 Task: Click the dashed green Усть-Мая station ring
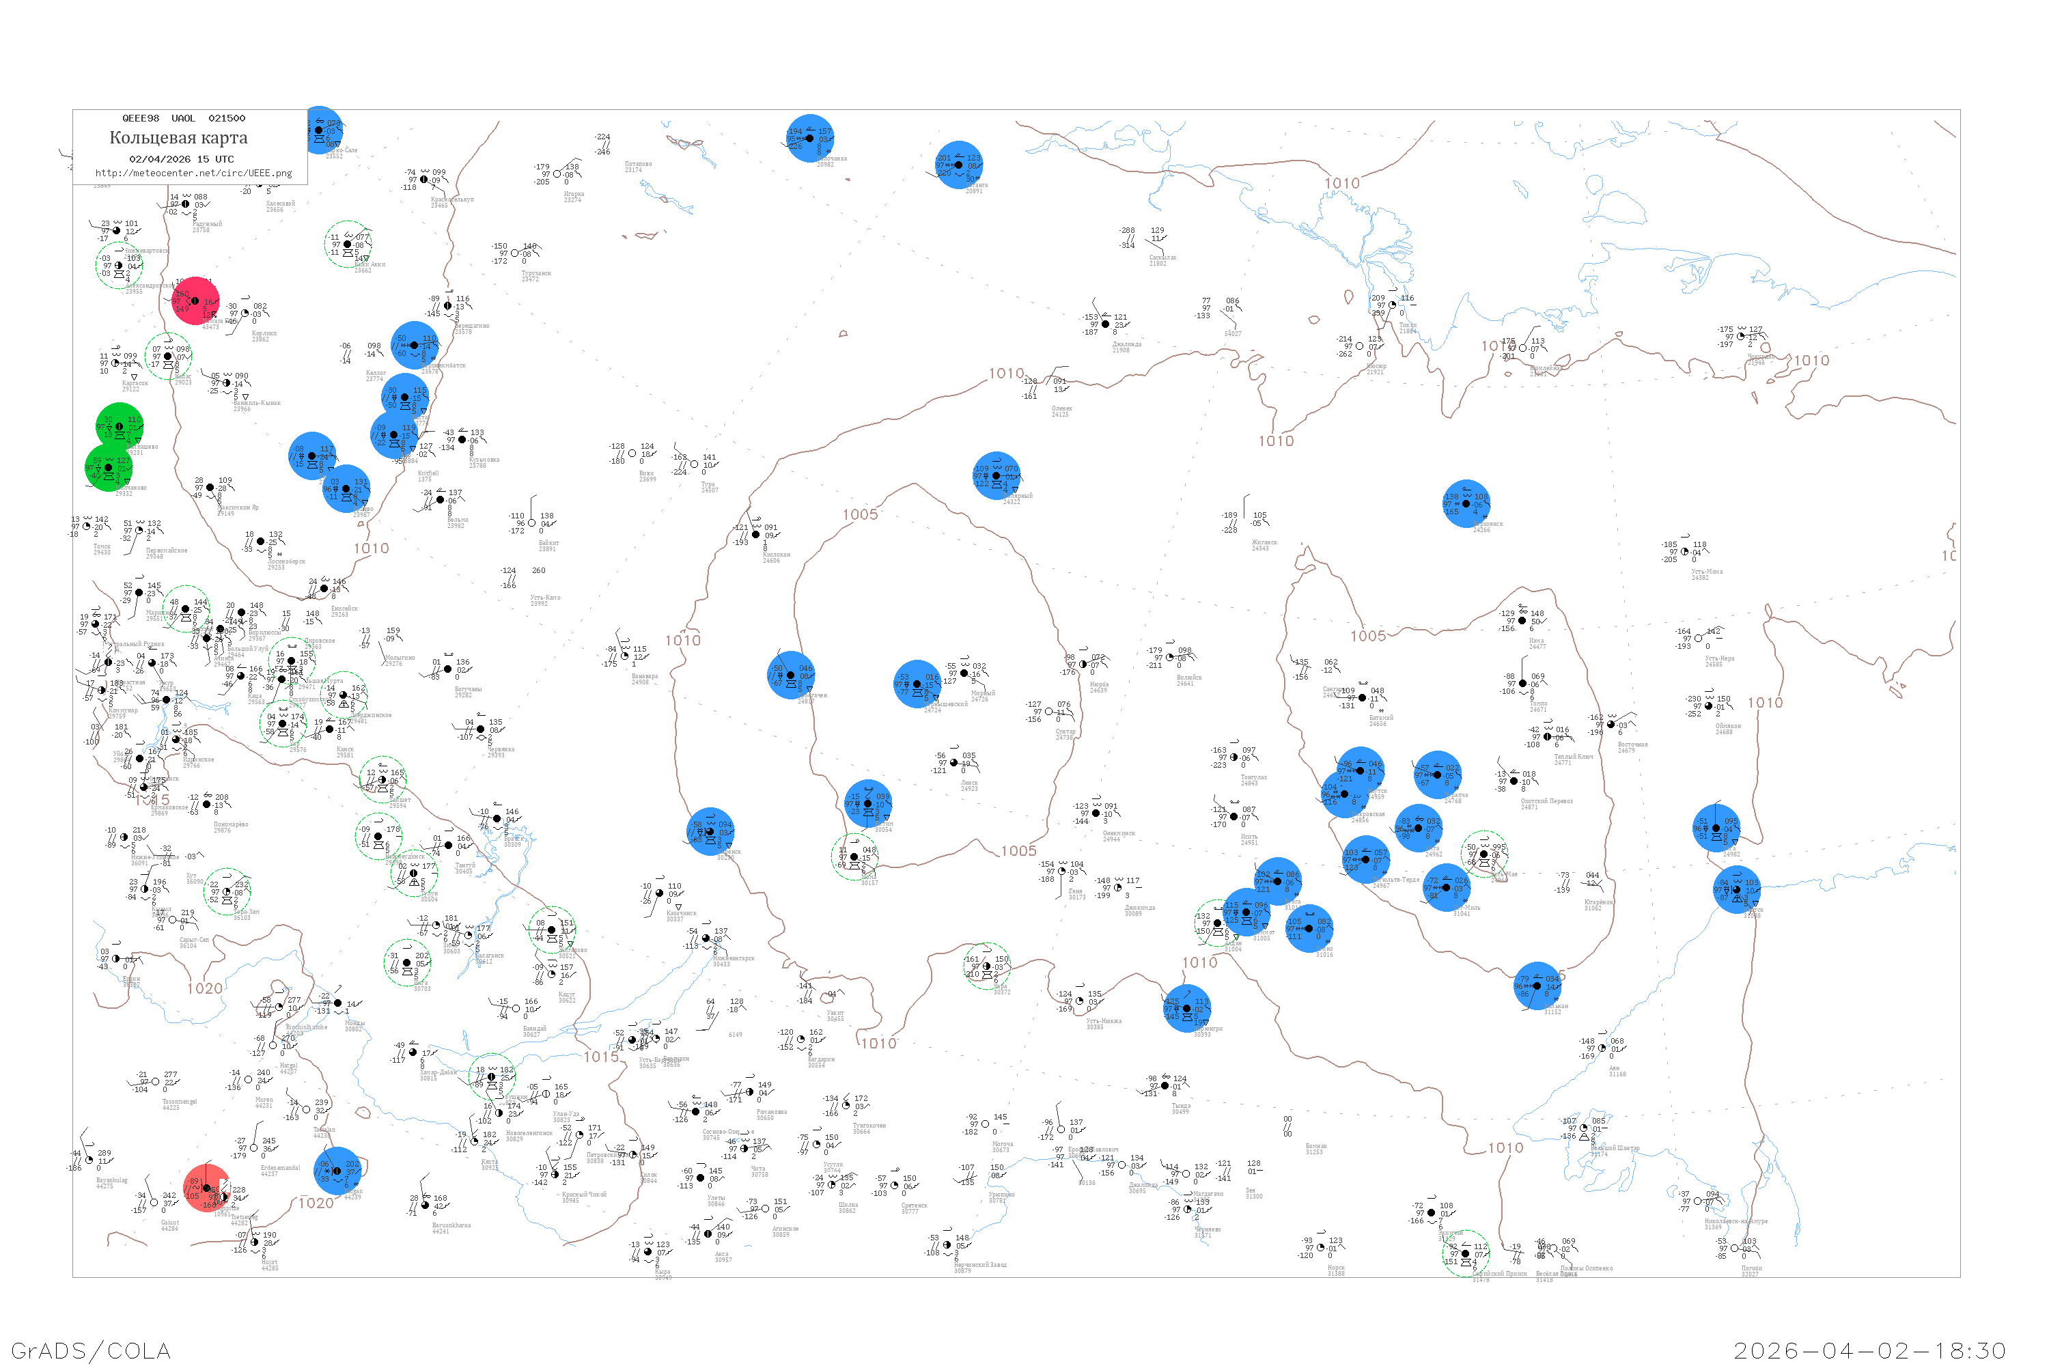click(1484, 854)
